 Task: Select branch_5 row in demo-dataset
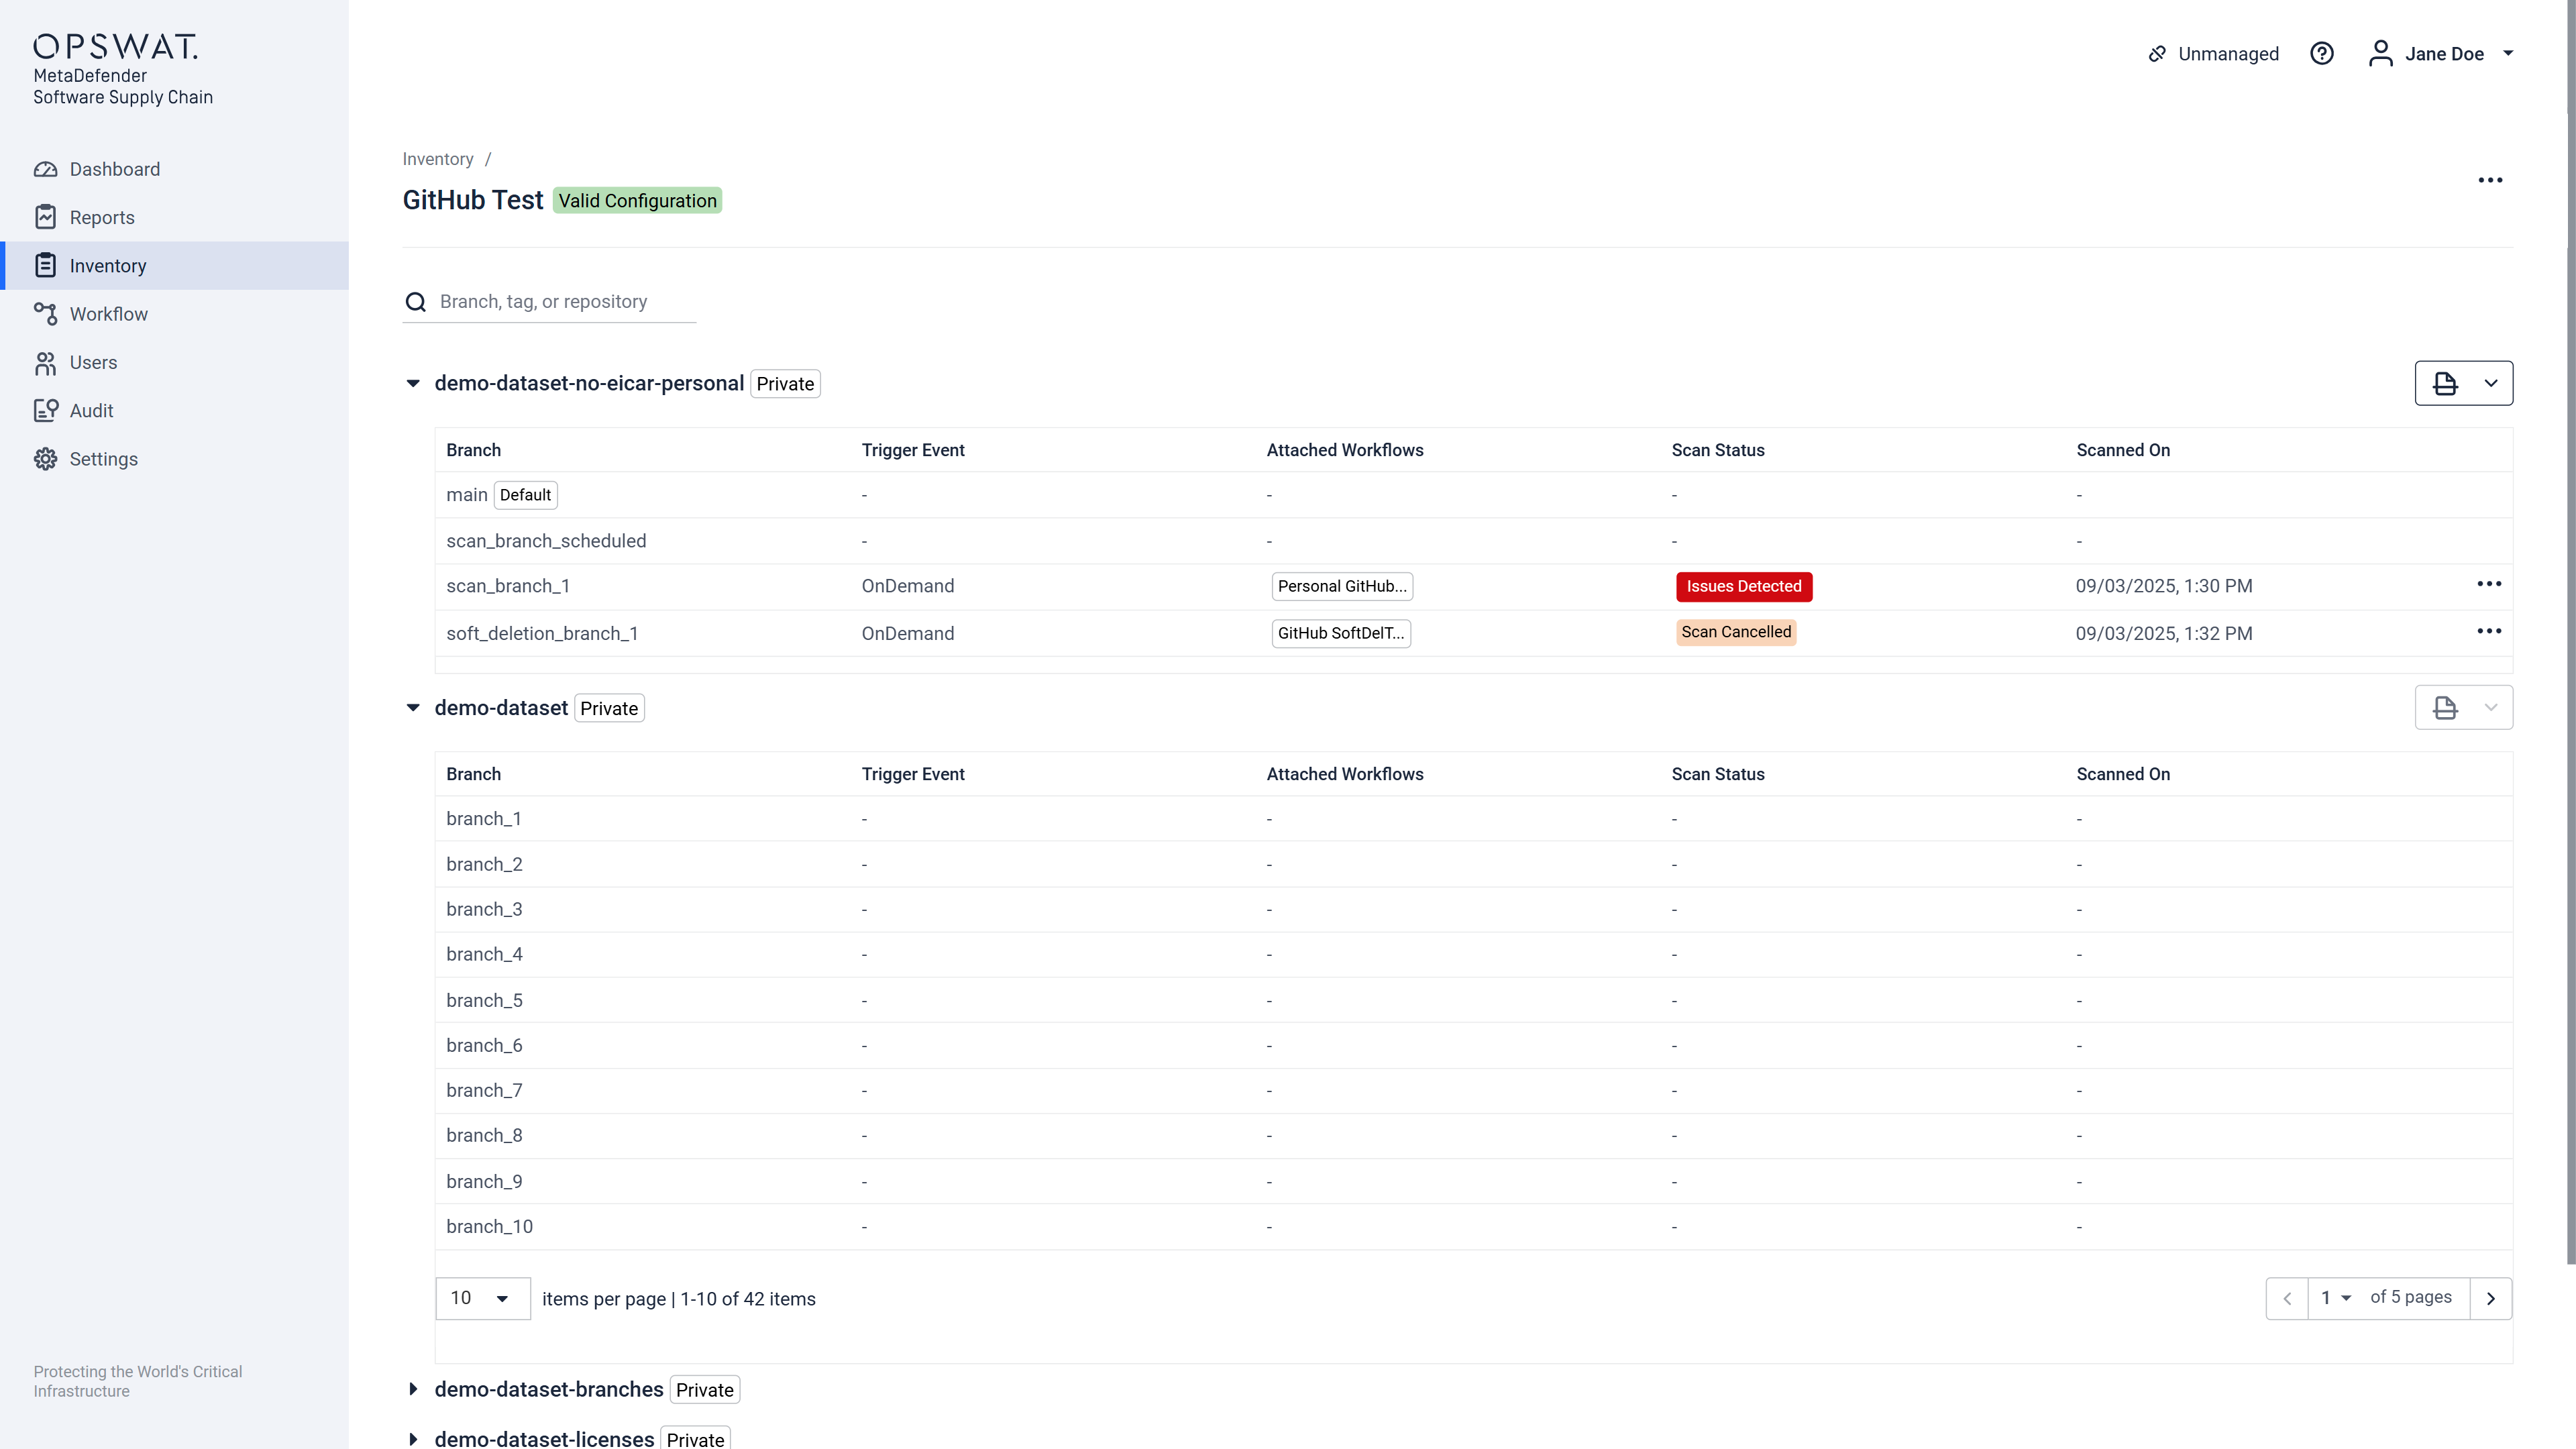pos(1473,1000)
